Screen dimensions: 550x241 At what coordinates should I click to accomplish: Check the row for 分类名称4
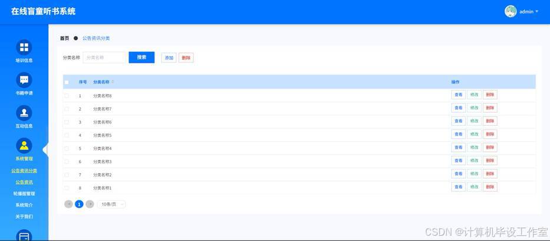(x=67, y=148)
